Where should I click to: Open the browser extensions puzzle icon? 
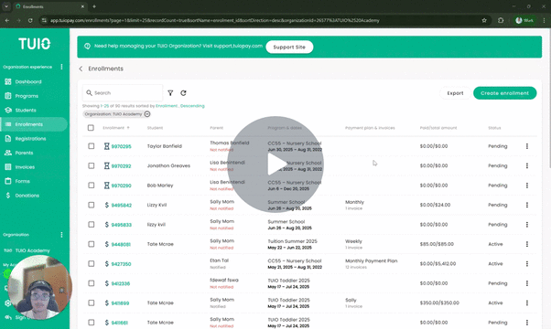[x=501, y=20]
